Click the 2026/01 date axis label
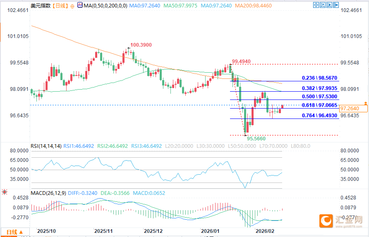Image resolution: width=369 pixels, height=237 pixels. (210, 231)
